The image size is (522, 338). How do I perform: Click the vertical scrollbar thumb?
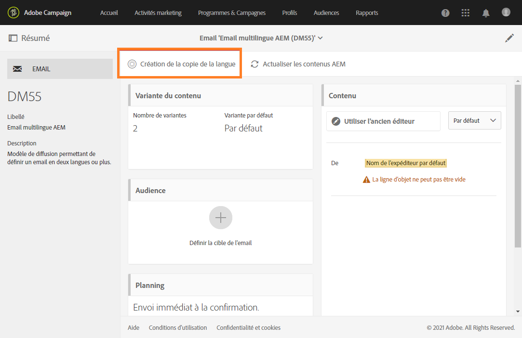pos(518,166)
